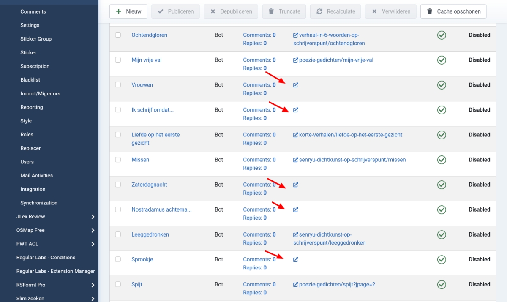Open external link icon for Zaterdagnacht row
The height and width of the screenshot is (302, 507).
click(x=296, y=185)
